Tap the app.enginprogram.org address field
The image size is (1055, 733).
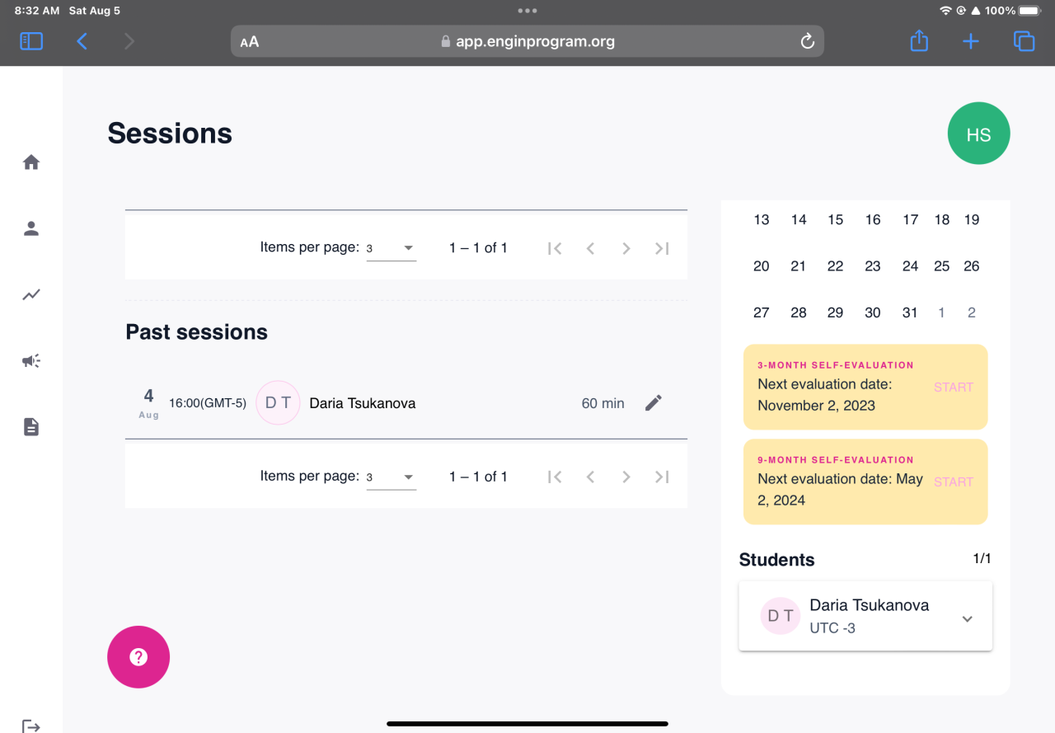(527, 41)
